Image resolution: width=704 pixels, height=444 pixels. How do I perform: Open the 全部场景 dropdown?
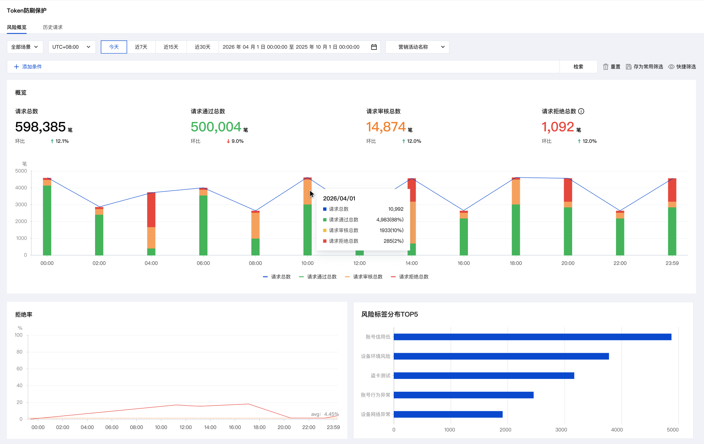[x=25, y=47]
